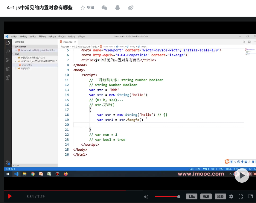Play the video with red play button

pos(10,196)
